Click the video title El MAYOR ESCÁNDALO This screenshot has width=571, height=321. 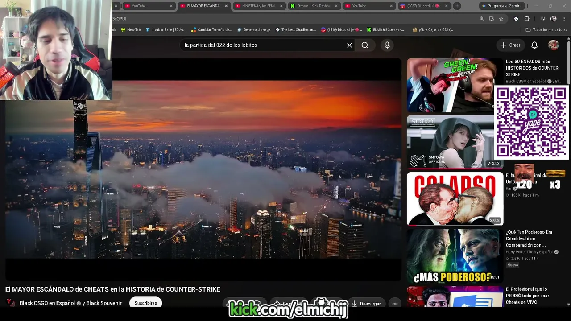[113, 289]
